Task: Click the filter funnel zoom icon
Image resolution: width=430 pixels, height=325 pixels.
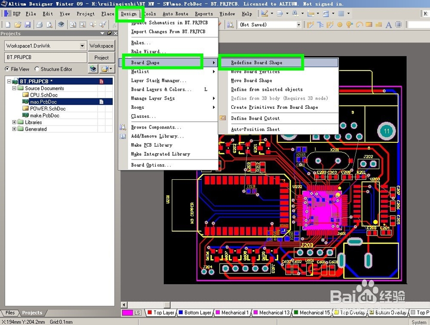Action: (x=103, y=25)
